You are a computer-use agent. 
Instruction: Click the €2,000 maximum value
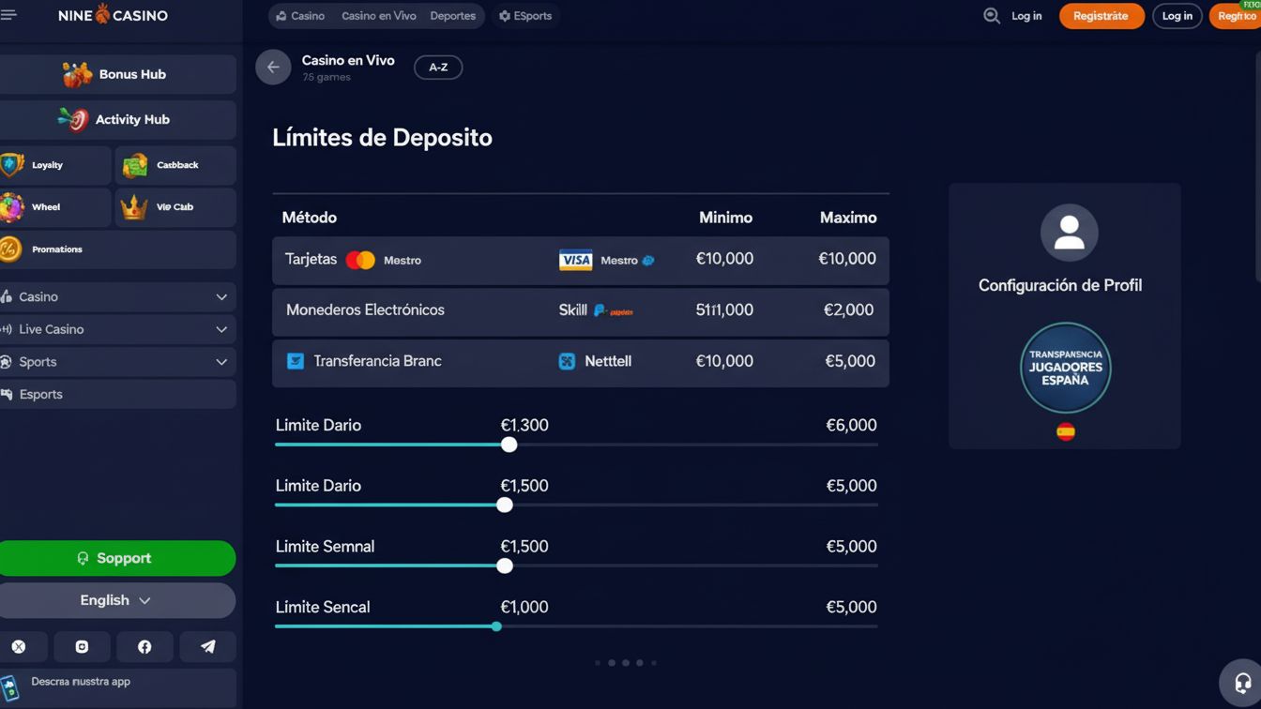pos(848,310)
